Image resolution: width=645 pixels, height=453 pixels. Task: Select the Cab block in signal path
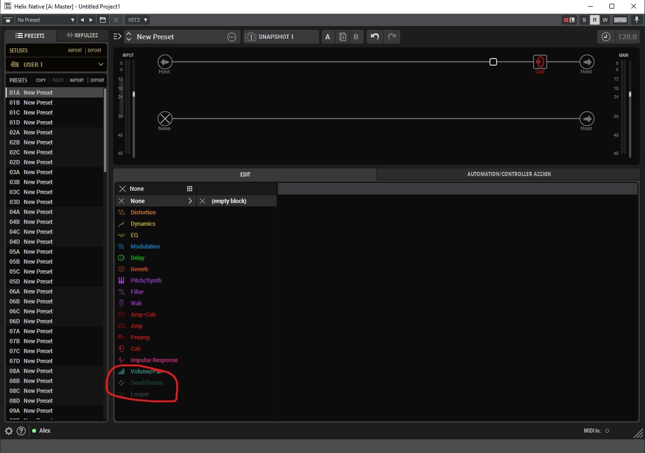[540, 62]
